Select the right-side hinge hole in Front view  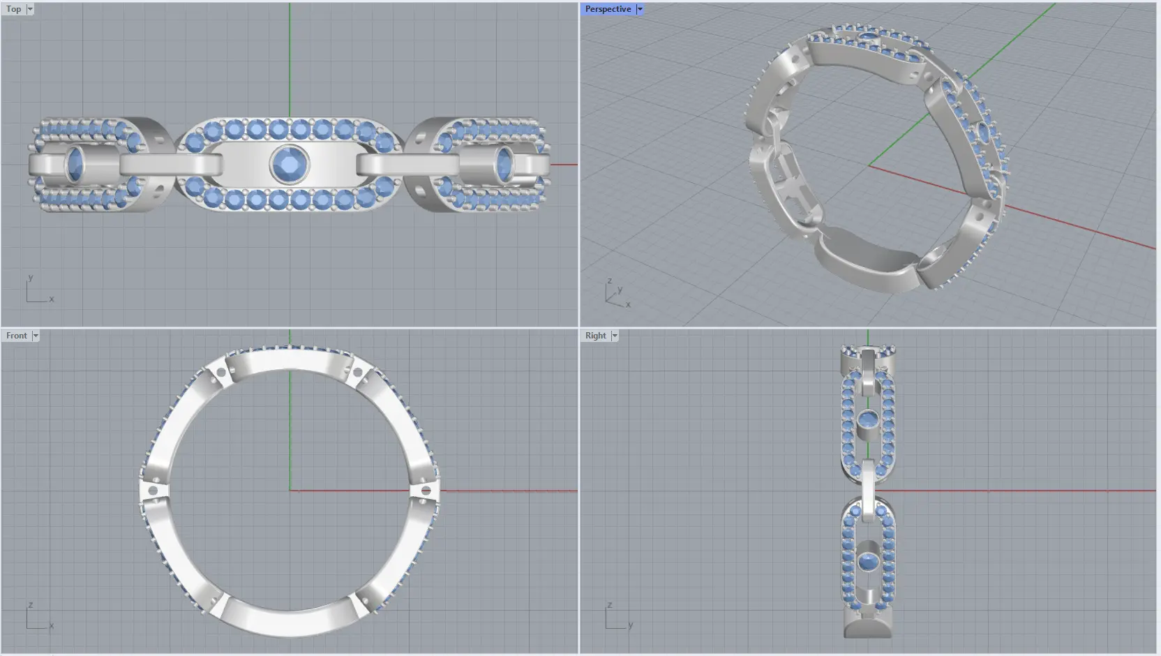tap(425, 491)
